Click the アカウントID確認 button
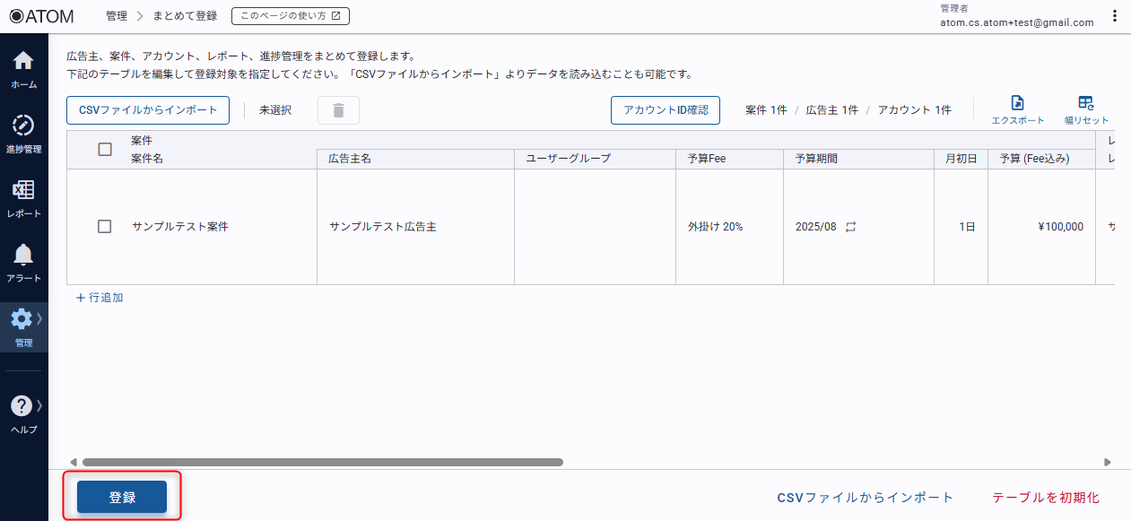Screen dimensions: 1131x521 pyautogui.click(x=666, y=110)
